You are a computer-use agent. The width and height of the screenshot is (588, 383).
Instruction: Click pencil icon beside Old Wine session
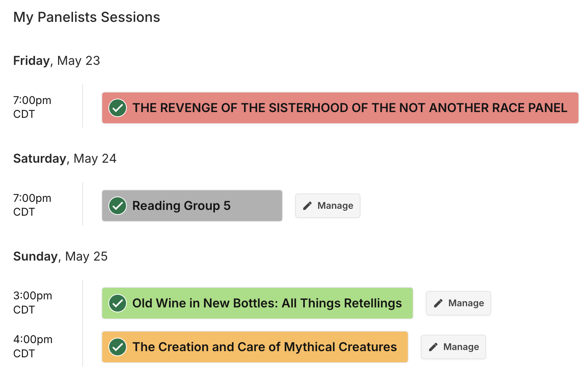tap(438, 303)
